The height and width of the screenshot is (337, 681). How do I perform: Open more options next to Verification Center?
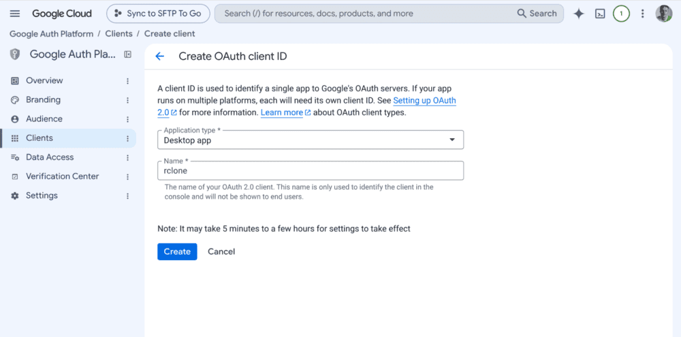click(x=128, y=177)
